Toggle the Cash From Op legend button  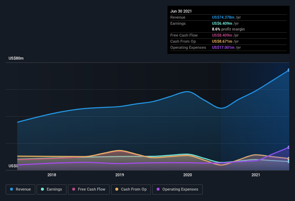[x=131, y=190]
